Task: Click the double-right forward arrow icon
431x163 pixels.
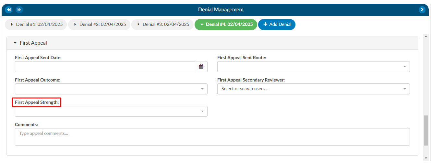Action: click(19, 10)
